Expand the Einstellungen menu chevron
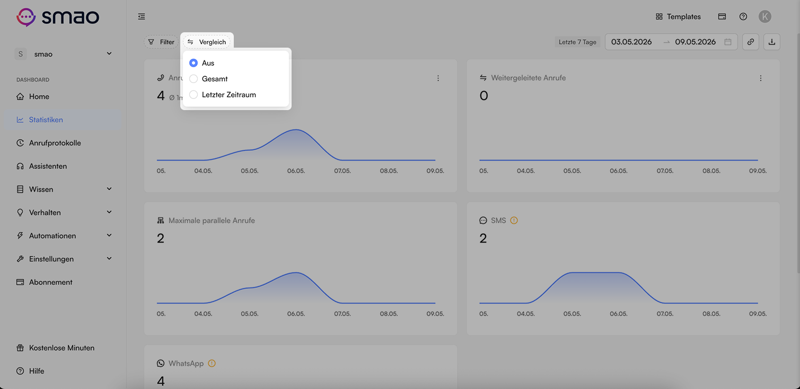Screen dimensions: 800x389 coord(109,259)
